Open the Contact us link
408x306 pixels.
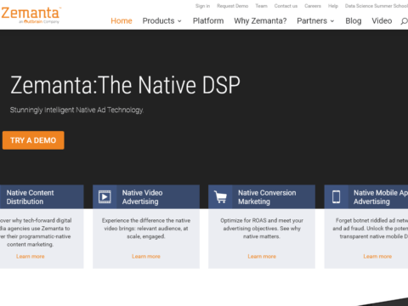tap(286, 6)
